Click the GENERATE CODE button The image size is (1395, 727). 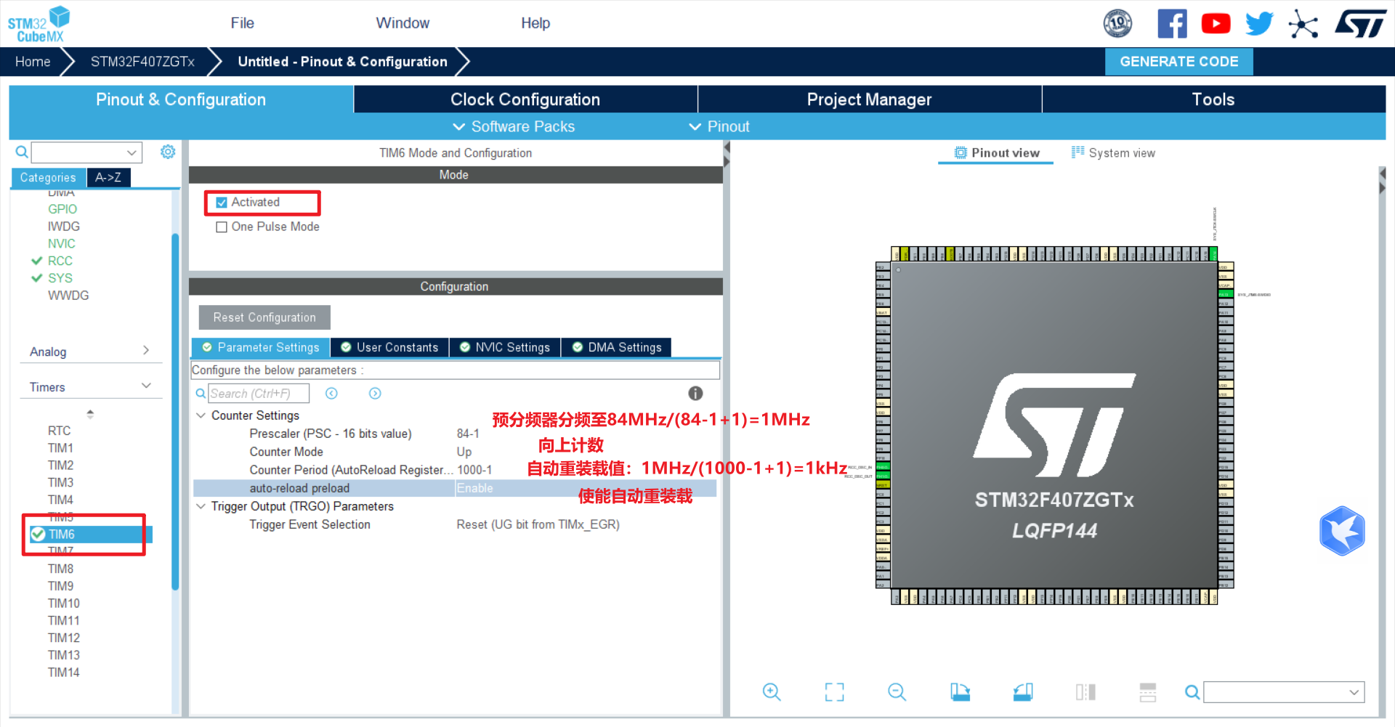click(x=1178, y=62)
